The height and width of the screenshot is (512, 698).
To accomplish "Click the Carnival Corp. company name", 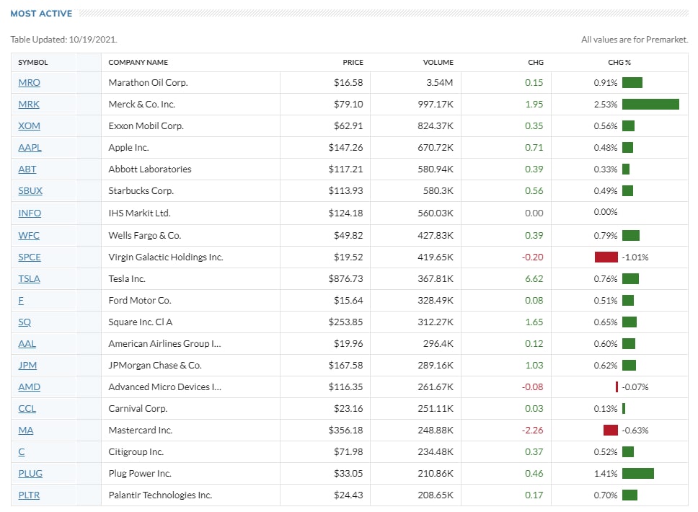I will click(x=138, y=409).
